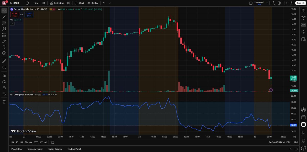Click the RSI Divergence Indicator legend

[x=21, y=94]
